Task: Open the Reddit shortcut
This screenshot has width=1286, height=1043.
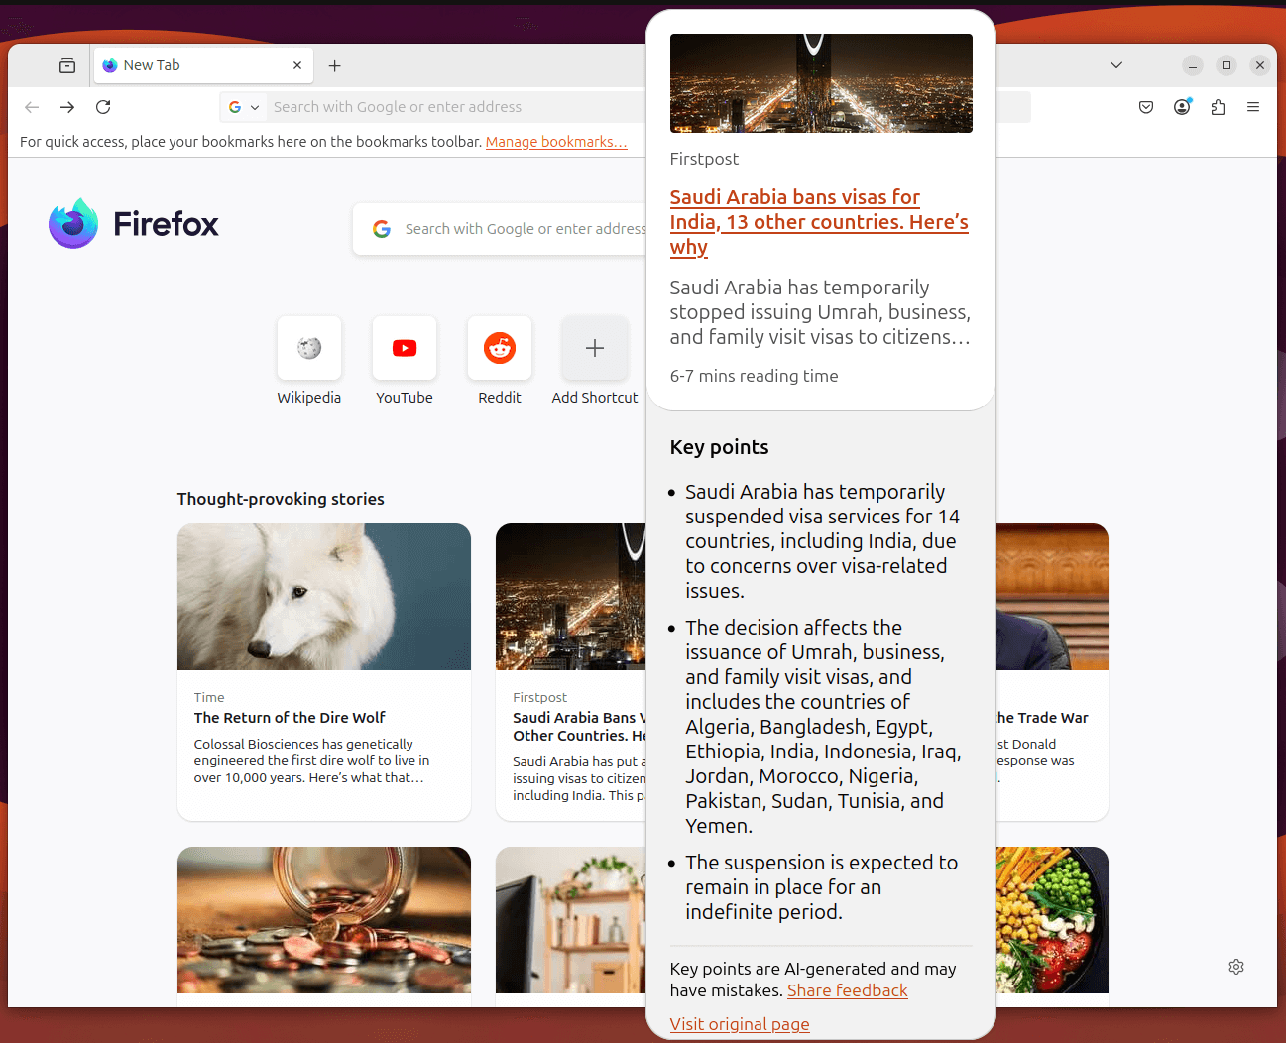Action: pos(499,348)
